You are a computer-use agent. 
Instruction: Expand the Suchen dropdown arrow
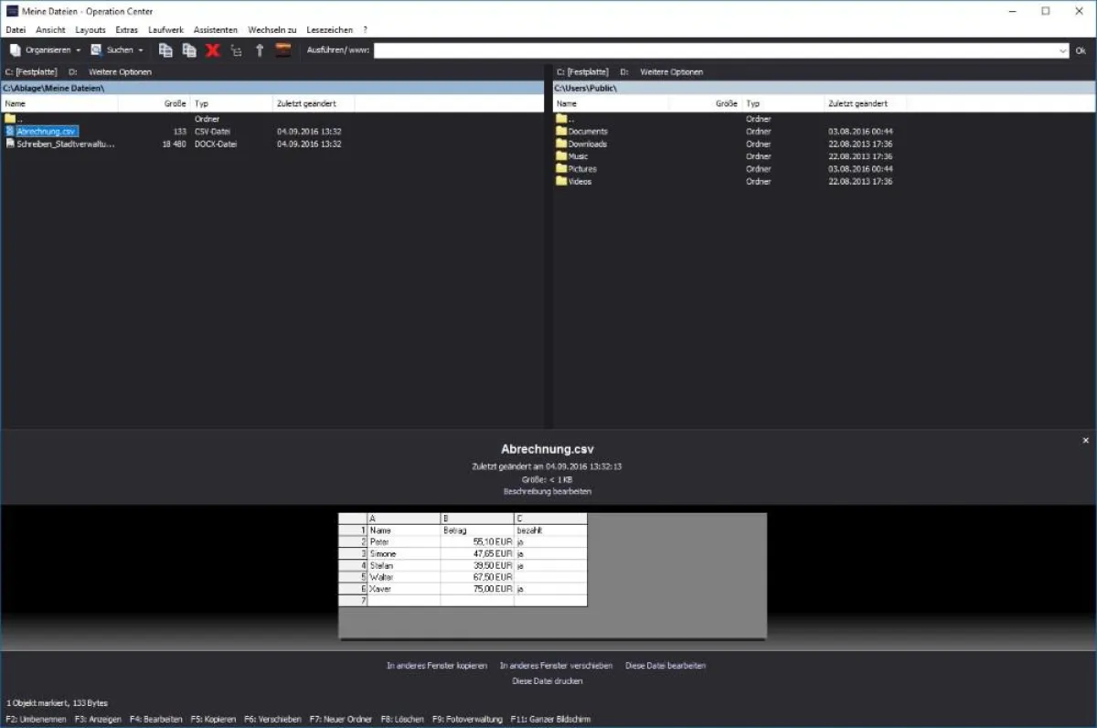[x=140, y=50]
